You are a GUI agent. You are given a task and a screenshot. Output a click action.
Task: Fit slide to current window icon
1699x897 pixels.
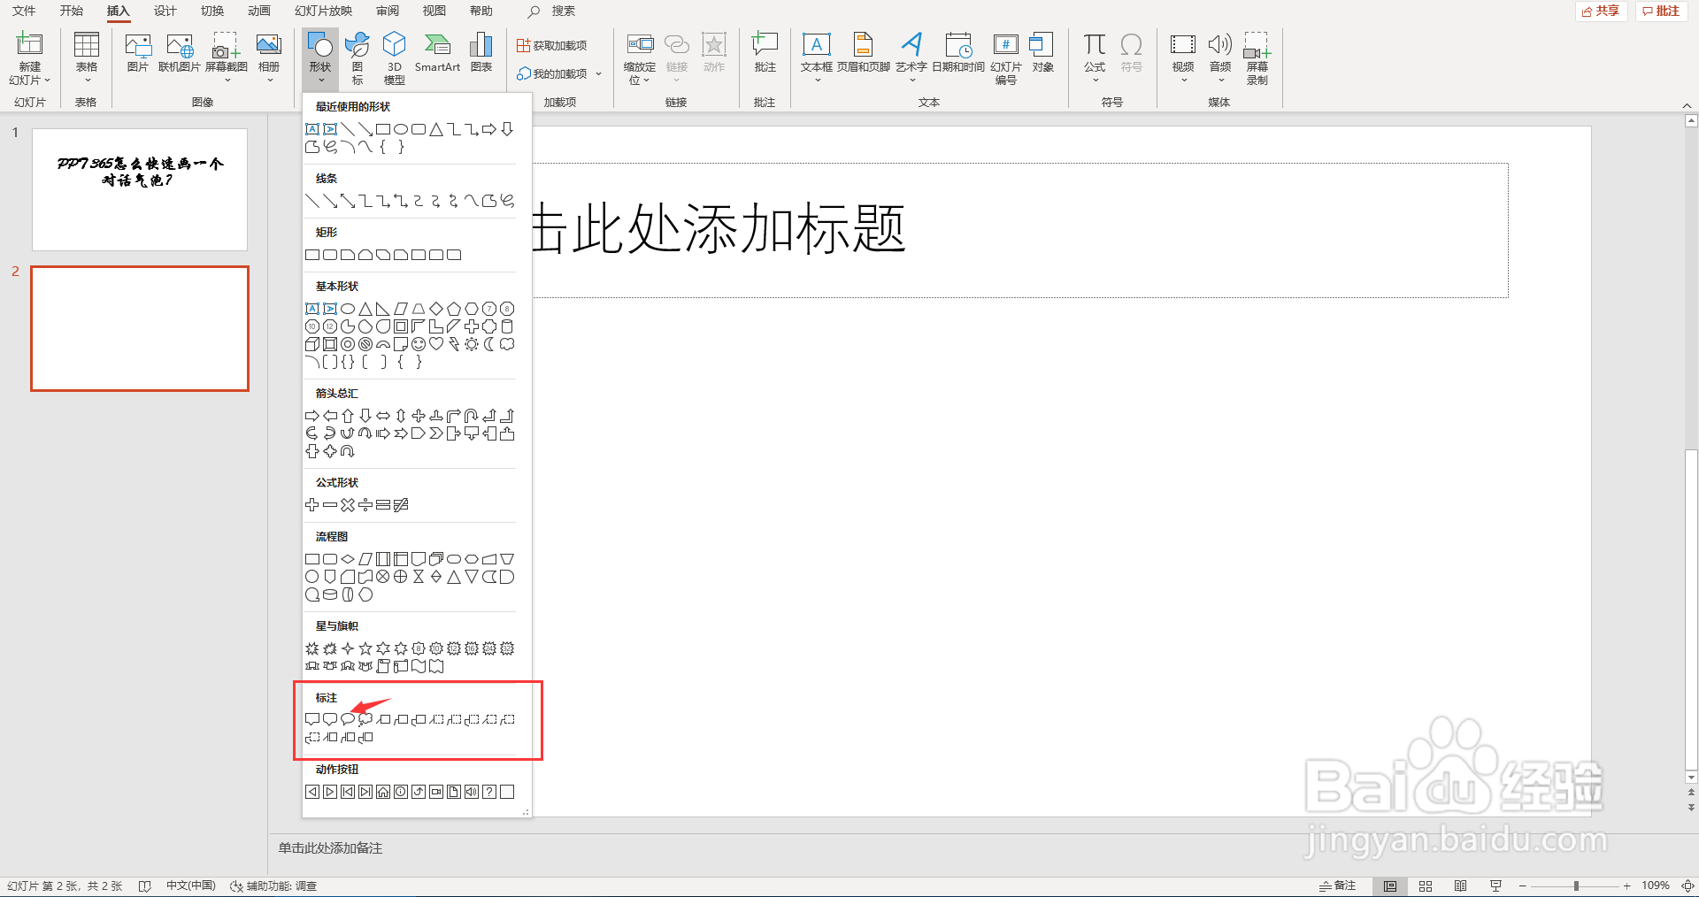click(1687, 885)
